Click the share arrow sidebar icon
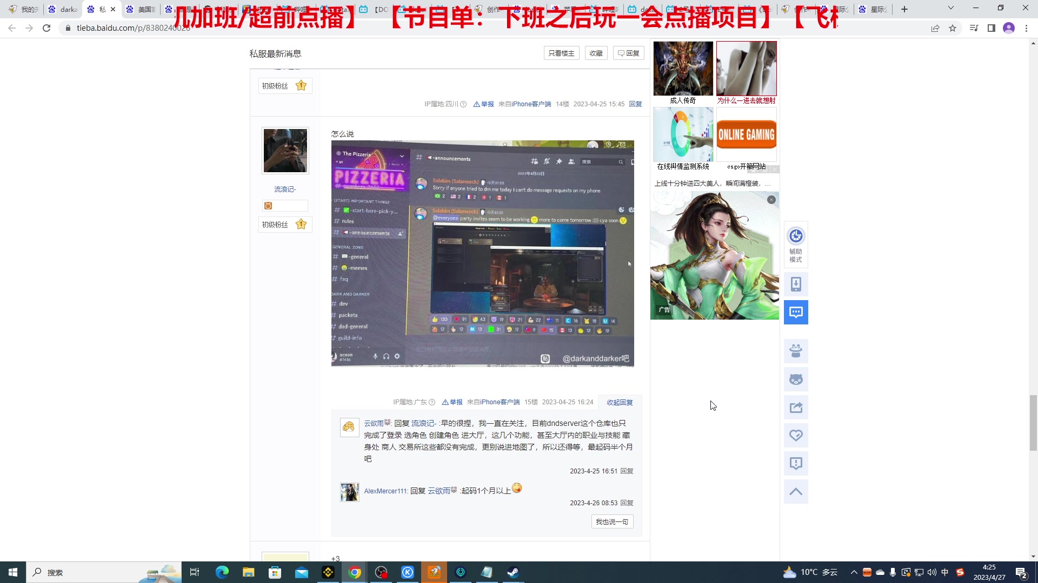The image size is (1038, 583). [x=796, y=408]
